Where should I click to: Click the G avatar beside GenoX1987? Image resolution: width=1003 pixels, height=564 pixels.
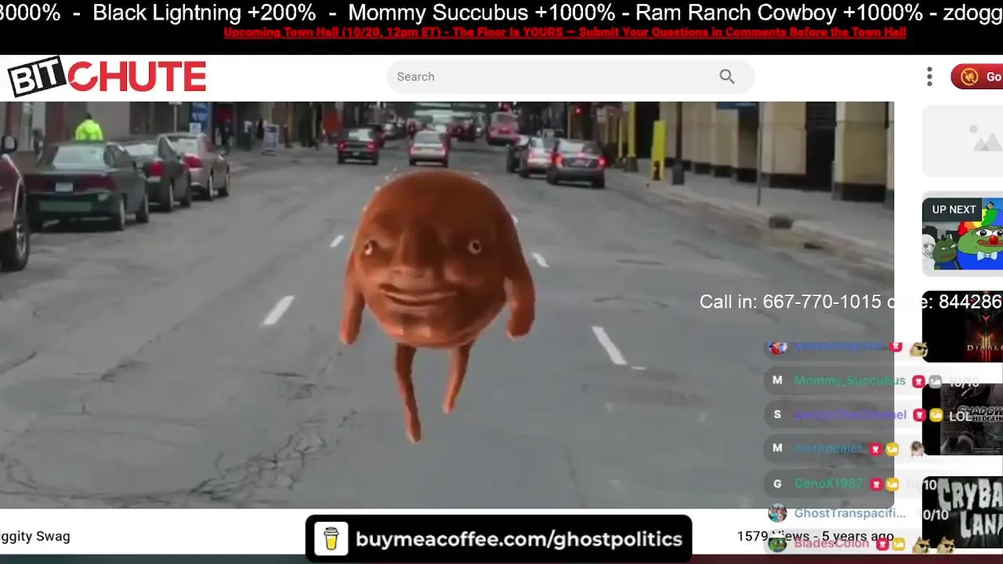[777, 483]
